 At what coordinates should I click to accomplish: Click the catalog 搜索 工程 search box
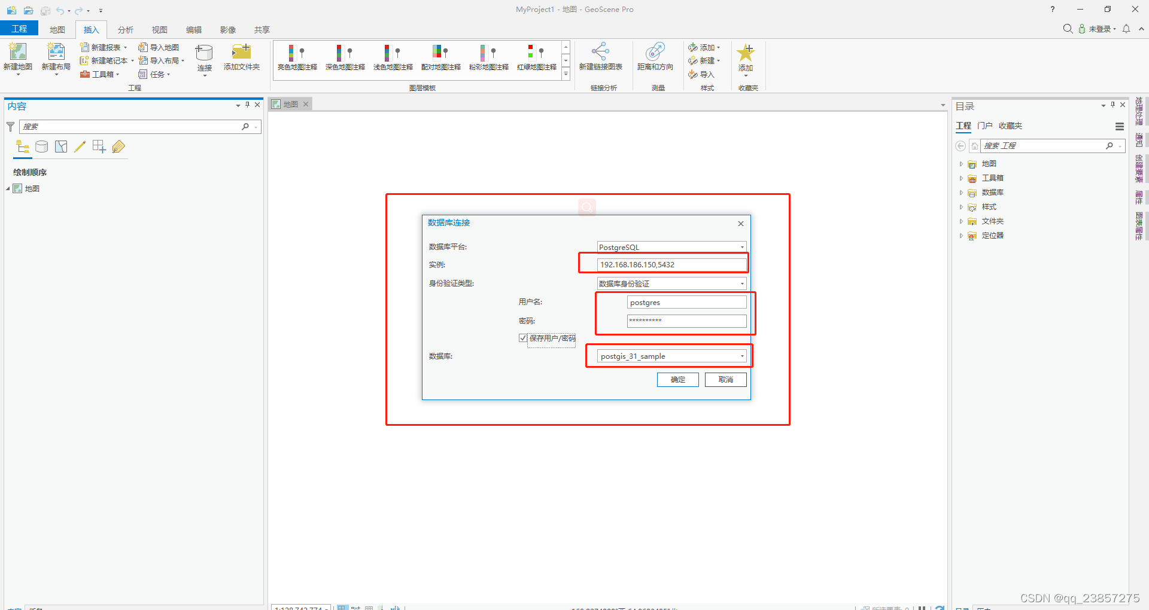1053,146
